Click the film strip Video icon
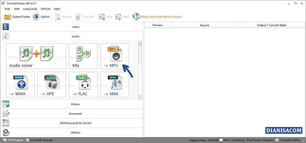The width and height of the screenshot is (306, 143). (x=6, y=27)
